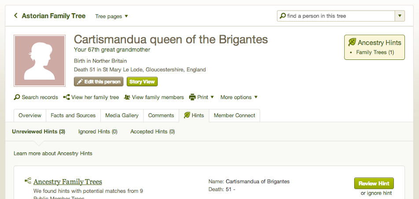Switch to the Facts and Sources tab
The height and width of the screenshot is (199, 419).
click(73, 115)
